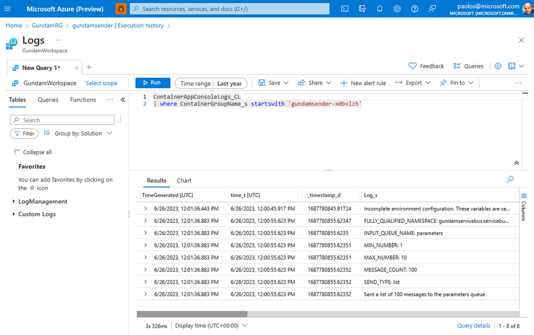The height and width of the screenshot is (335, 534).
Task: Switch to the Chart tab
Action: pos(184,181)
